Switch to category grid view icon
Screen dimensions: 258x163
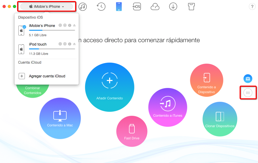[x=248, y=93]
